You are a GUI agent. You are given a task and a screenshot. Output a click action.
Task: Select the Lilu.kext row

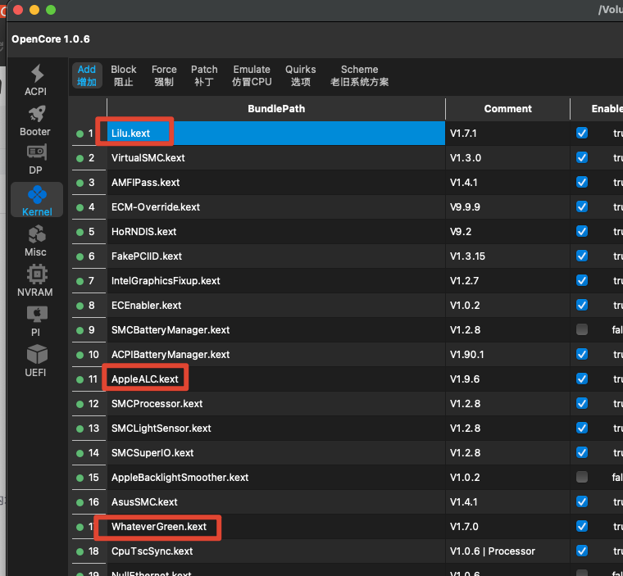click(276, 133)
